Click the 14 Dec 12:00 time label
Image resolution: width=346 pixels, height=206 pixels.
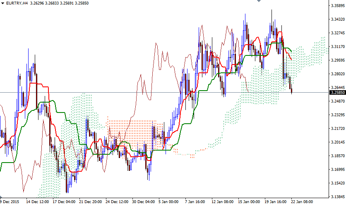[x=37, y=202]
